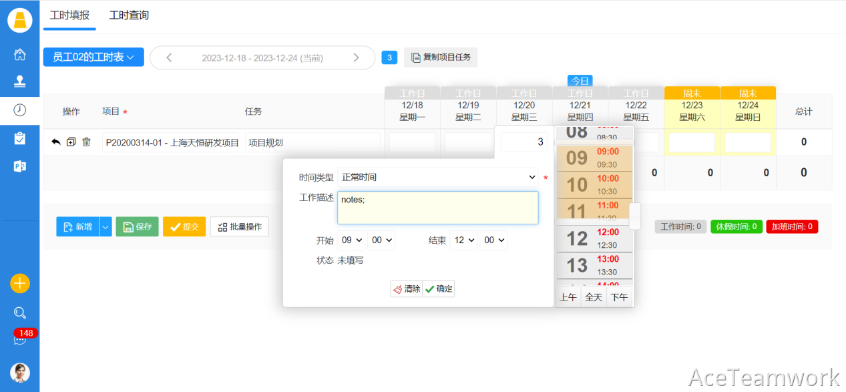Click the undo arrow row icon
This screenshot has height=392, width=846.
pyautogui.click(x=56, y=142)
